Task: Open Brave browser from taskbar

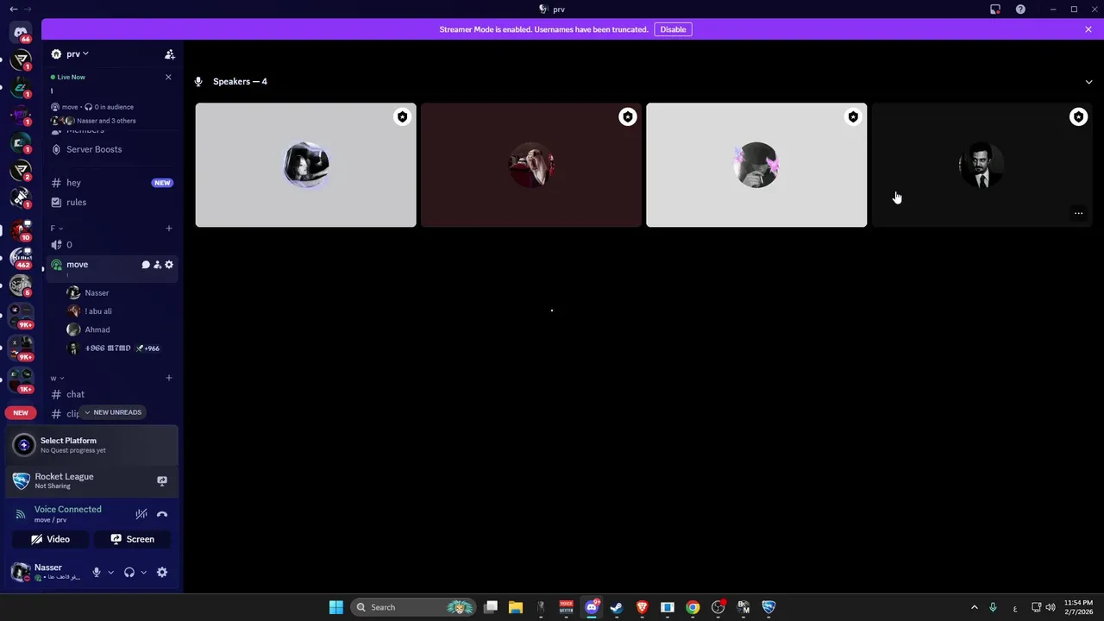Action: [x=642, y=607]
